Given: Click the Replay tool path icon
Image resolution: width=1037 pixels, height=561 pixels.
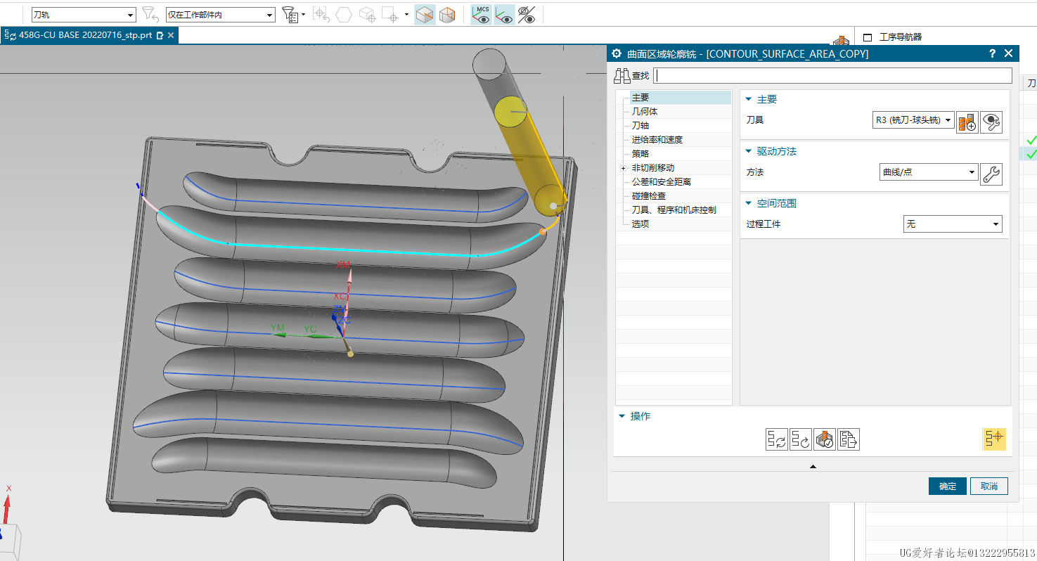Looking at the screenshot, I should 801,439.
